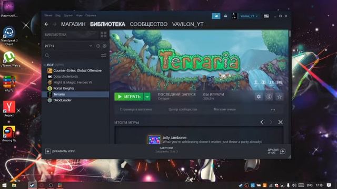
Task: Switch to the БИБЛИОТЕКА tab
Action: click(x=107, y=24)
